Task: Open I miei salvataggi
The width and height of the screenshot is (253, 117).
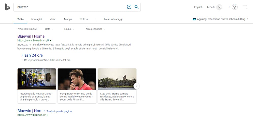Action: tap(113, 19)
